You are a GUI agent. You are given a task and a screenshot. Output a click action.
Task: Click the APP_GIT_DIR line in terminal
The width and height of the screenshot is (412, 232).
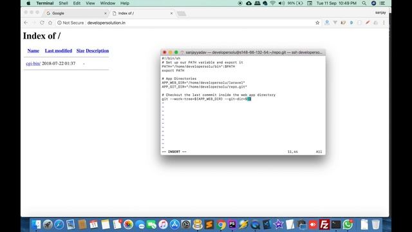click(x=205, y=87)
